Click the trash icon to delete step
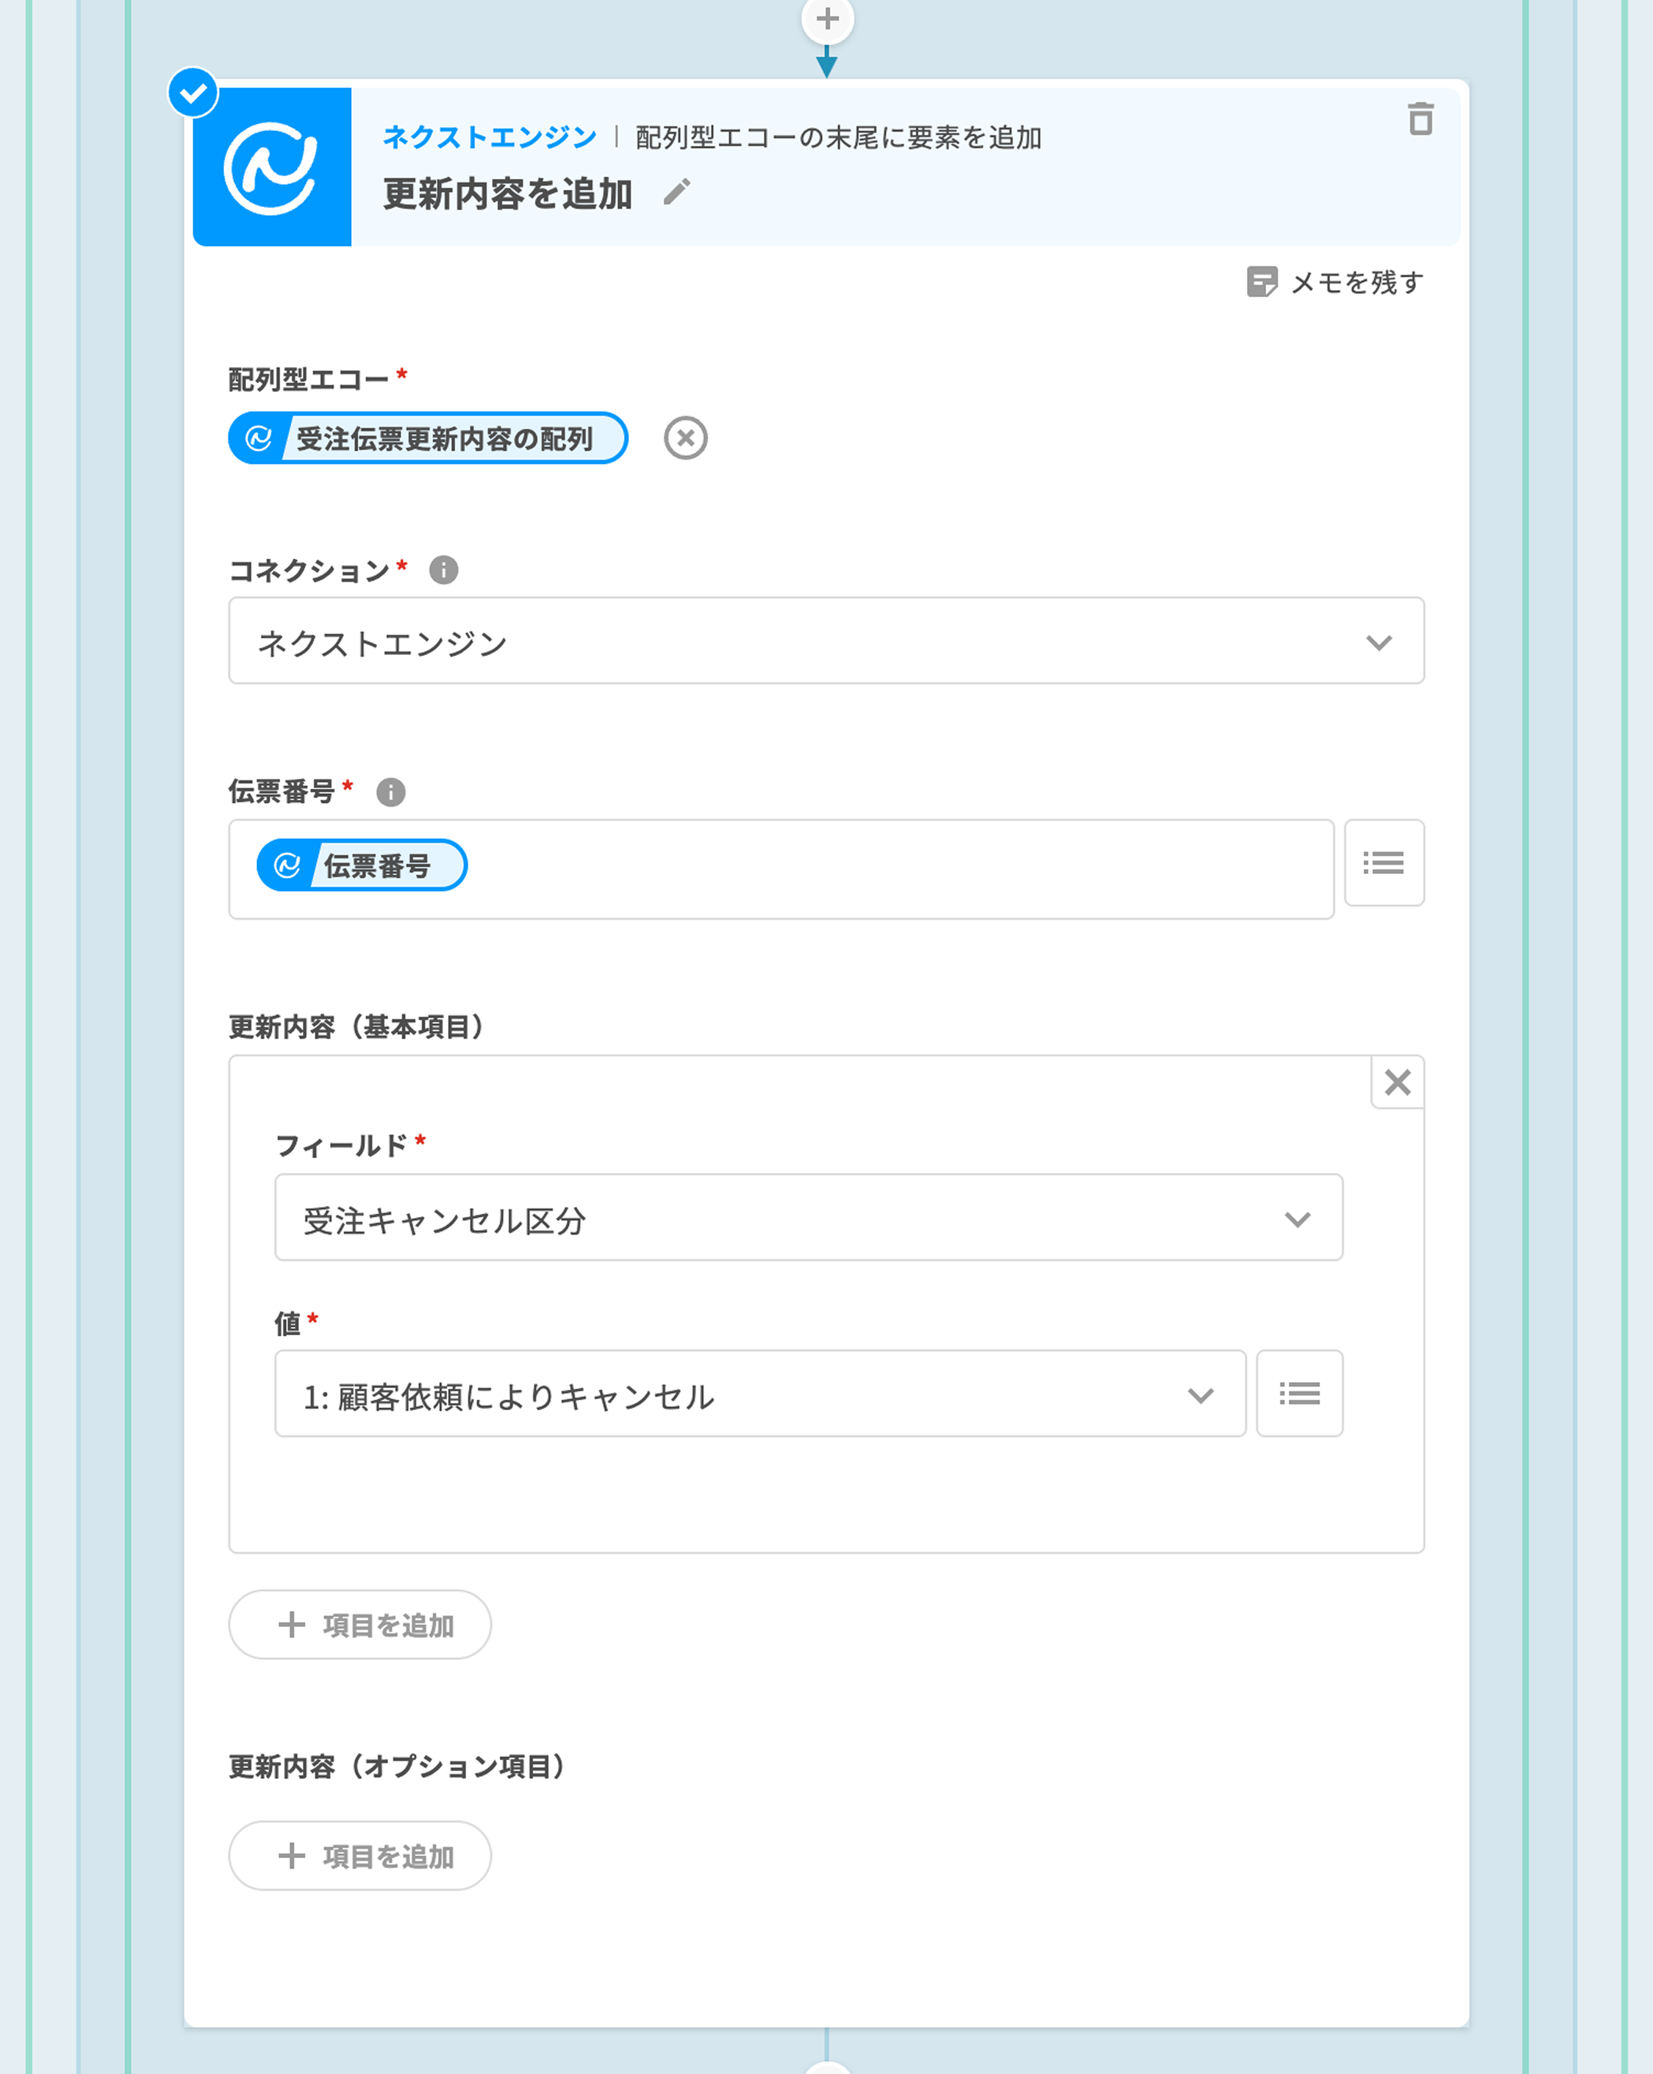This screenshot has height=2074, width=1653. click(1421, 119)
